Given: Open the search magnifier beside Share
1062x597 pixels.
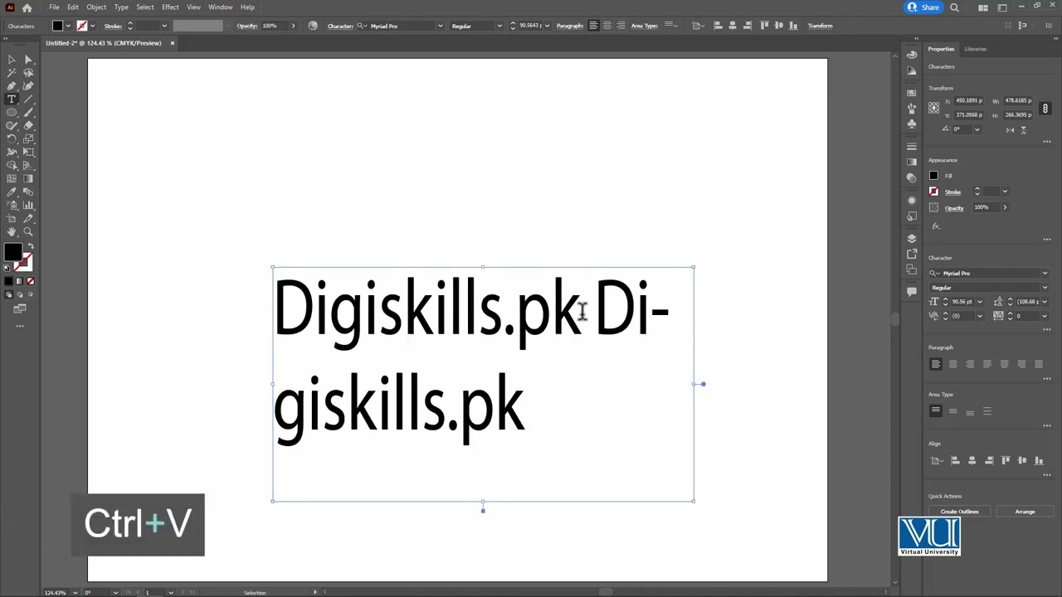Looking at the screenshot, I should (x=954, y=7).
